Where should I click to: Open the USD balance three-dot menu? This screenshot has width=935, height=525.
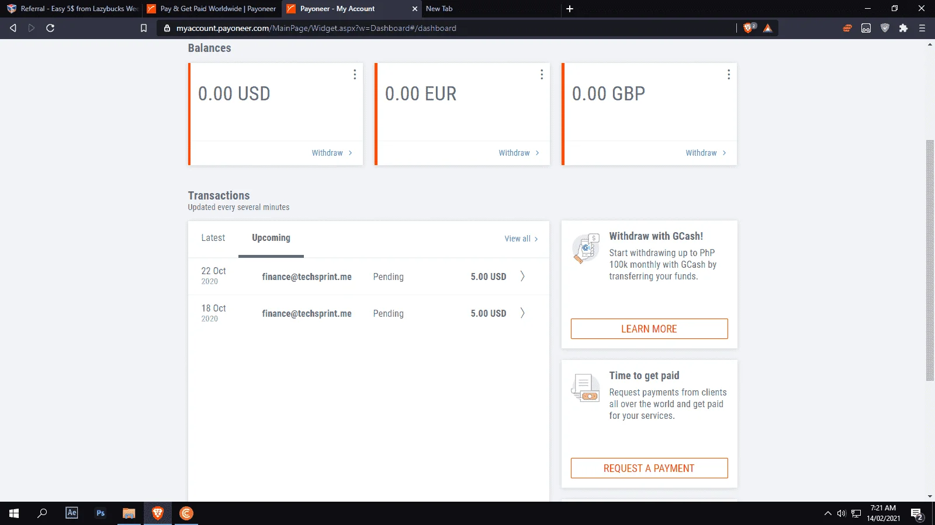point(355,75)
